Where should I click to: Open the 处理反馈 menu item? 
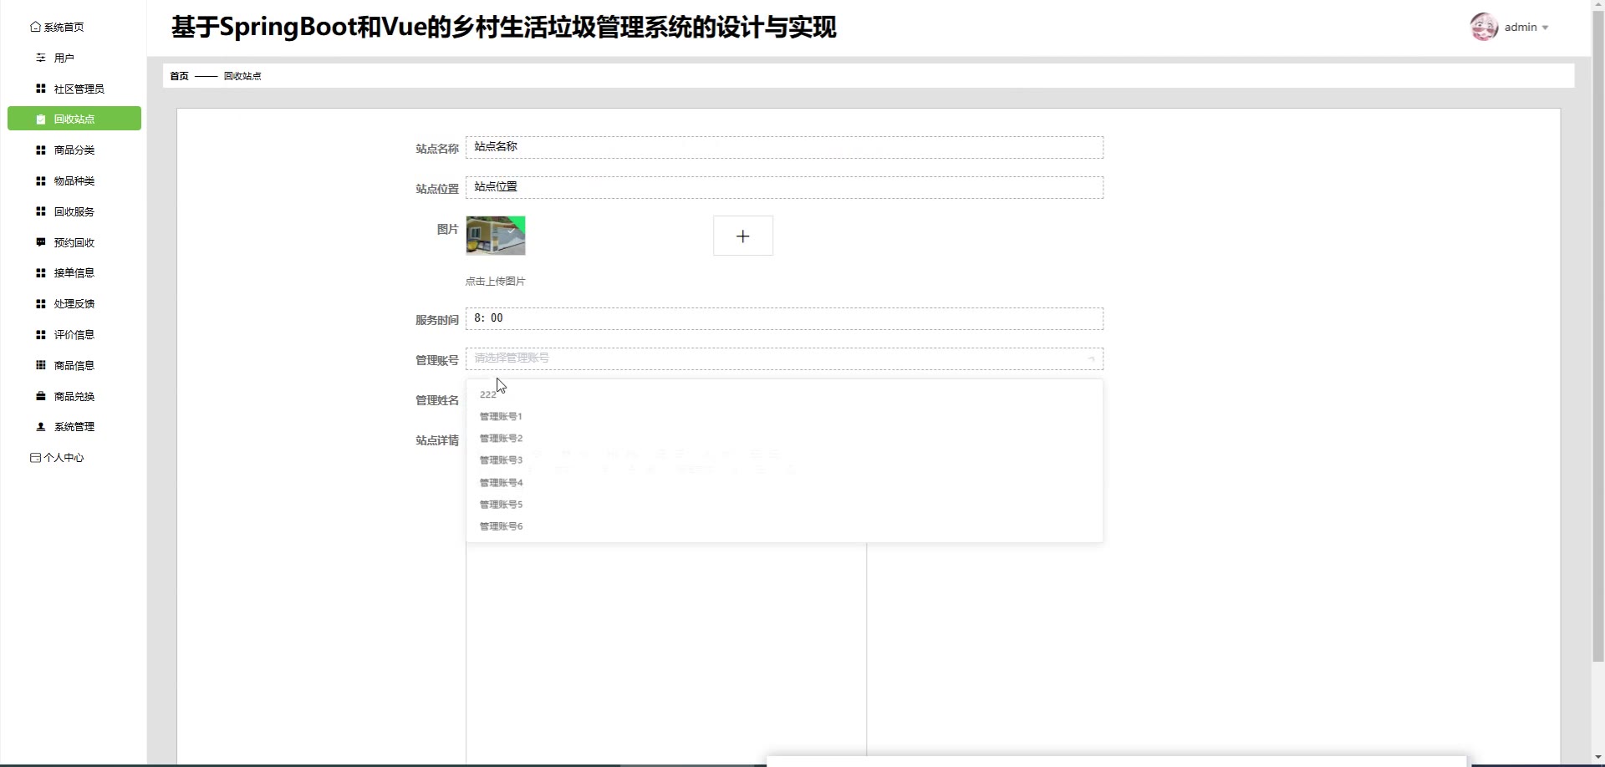coord(74,304)
